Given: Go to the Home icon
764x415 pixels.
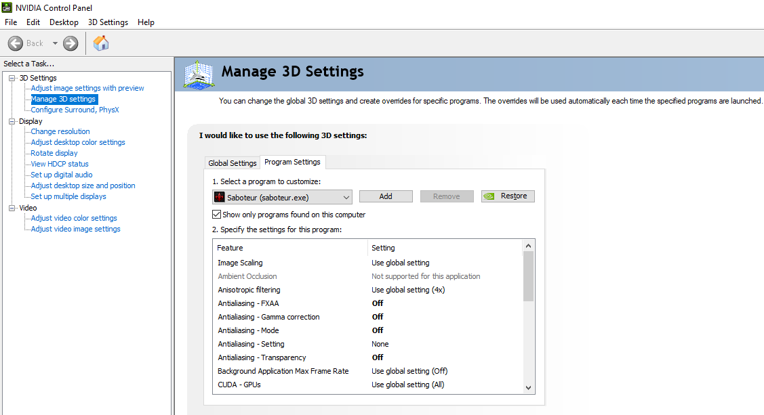Looking at the screenshot, I should pos(101,43).
